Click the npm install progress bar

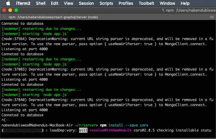[22, 130]
